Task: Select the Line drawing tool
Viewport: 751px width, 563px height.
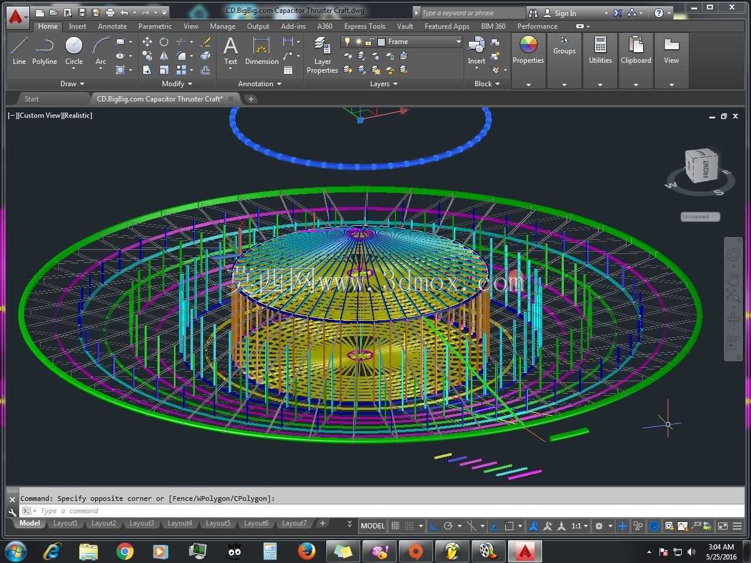Action: click(19, 50)
